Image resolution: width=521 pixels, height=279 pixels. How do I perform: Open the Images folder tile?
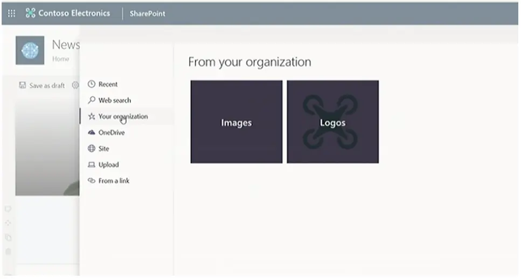(236, 122)
